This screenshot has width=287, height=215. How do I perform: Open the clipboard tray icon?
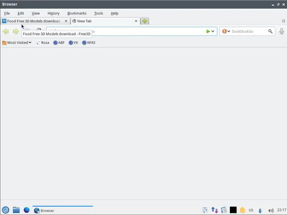(224, 210)
